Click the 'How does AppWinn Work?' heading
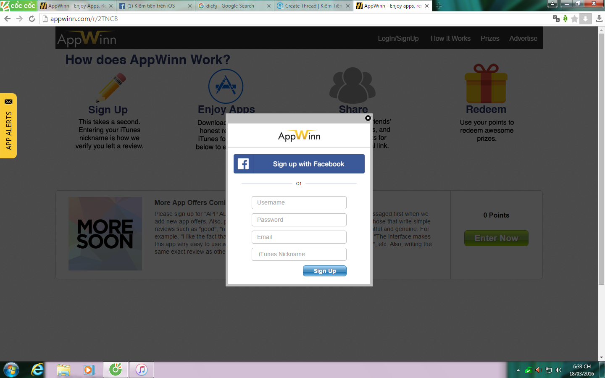Screen dimensions: 605x378 (148, 60)
